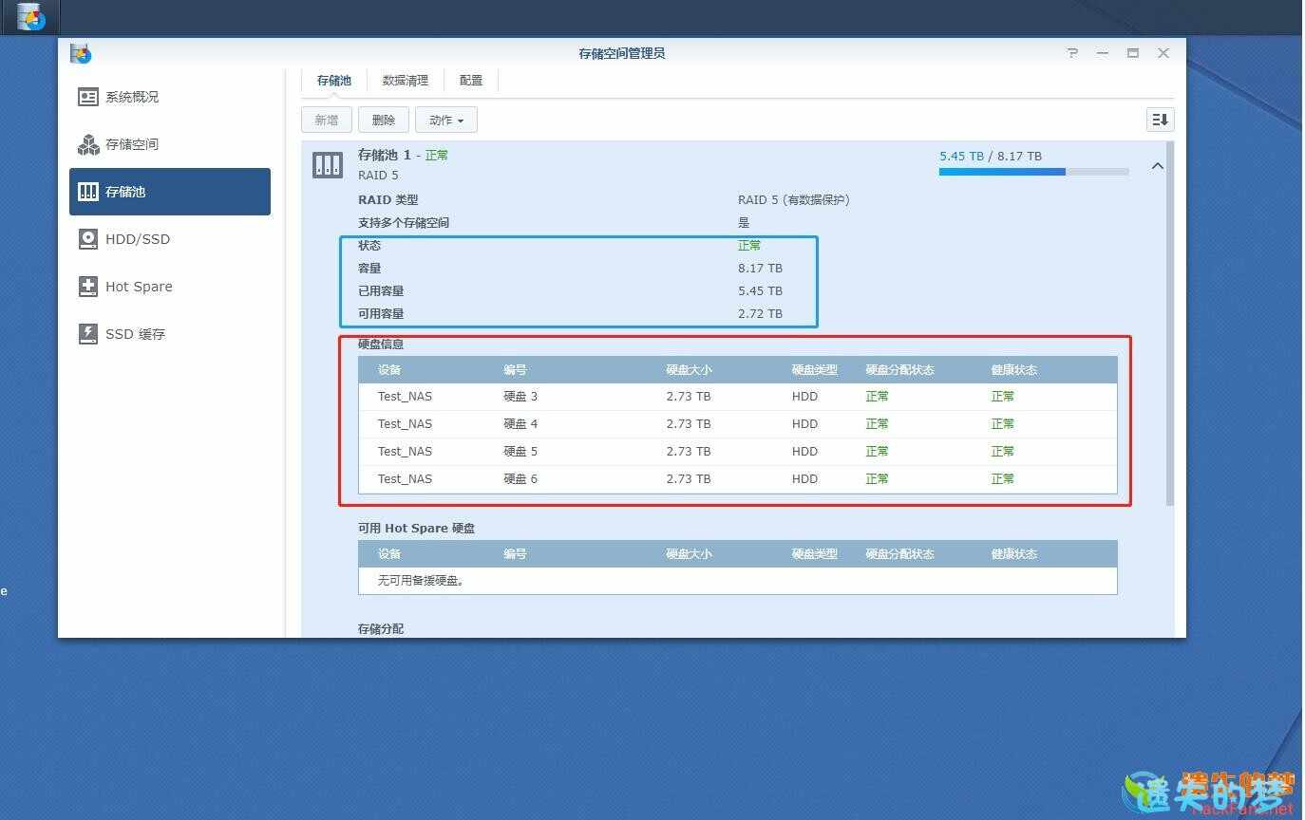Viewport: 1305px width, 820px height.
Task: Click the storage pool usage progress bar
Action: (1033, 172)
